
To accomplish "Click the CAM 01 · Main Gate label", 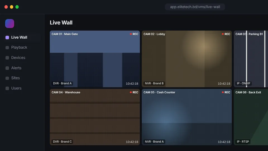I will 64,34.
